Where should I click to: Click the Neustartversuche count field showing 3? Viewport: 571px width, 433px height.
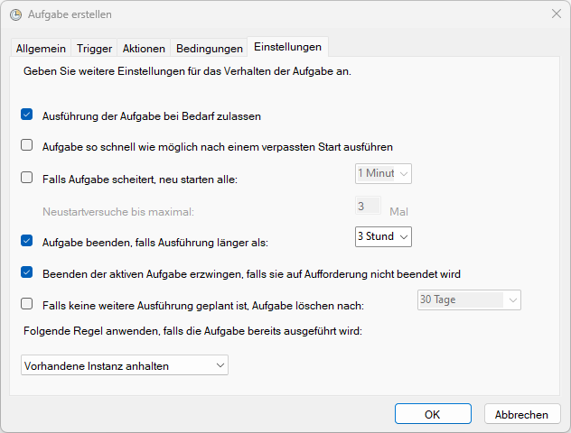(368, 206)
